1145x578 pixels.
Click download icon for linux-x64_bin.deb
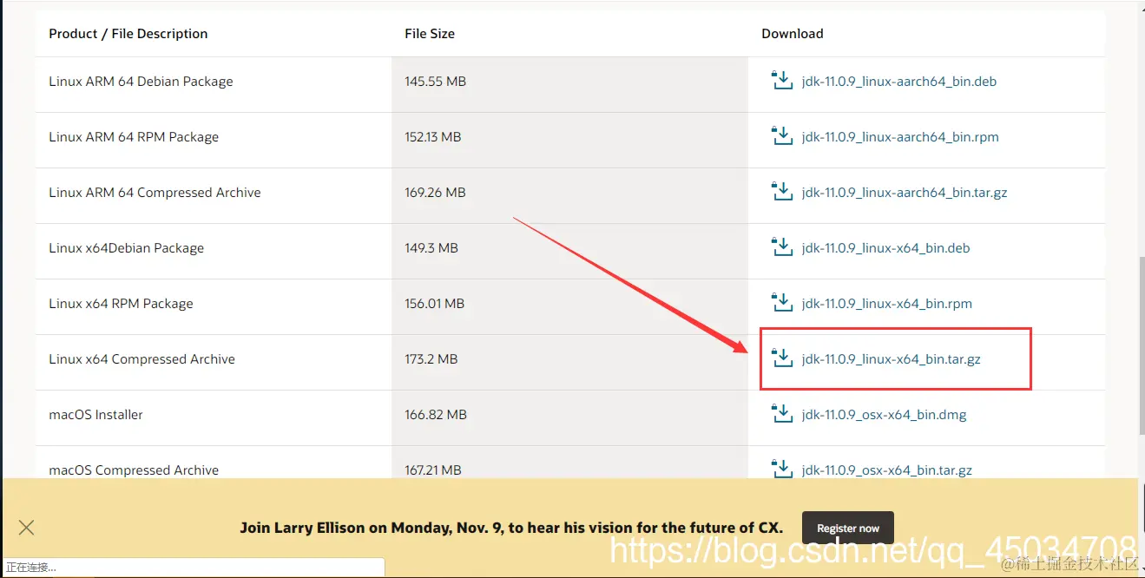(x=782, y=247)
